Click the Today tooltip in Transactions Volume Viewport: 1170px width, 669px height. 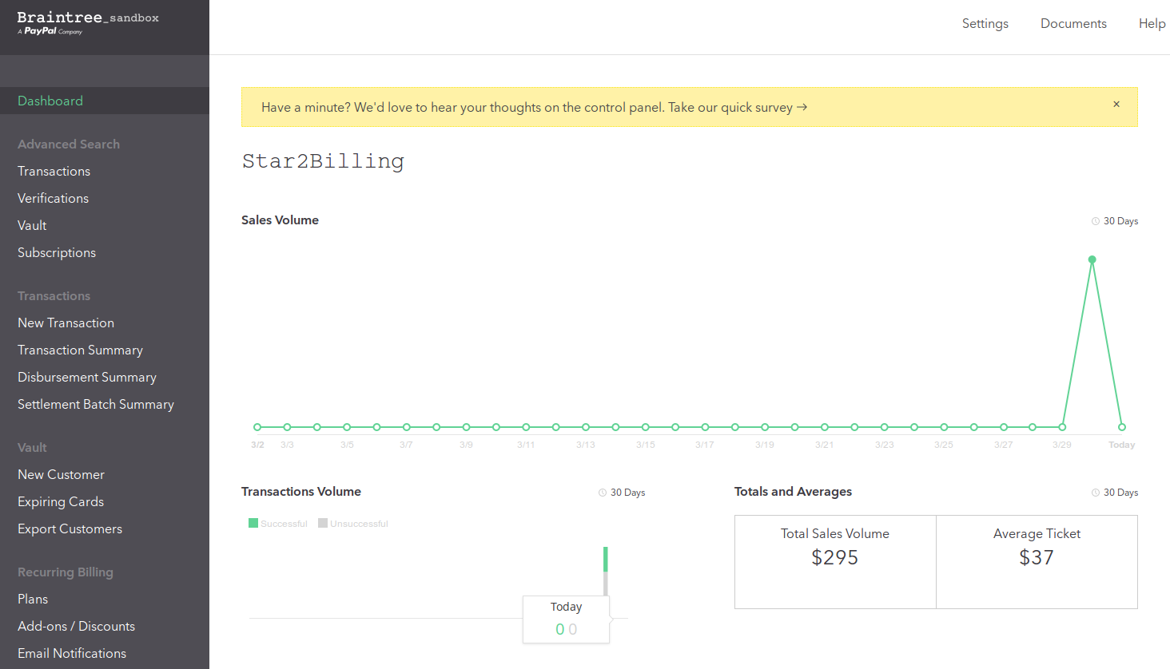(x=566, y=619)
